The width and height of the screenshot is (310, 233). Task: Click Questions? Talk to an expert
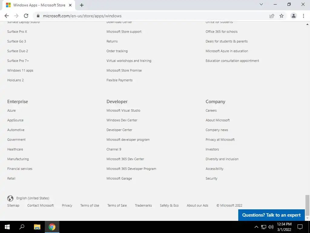[x=272, y=215]
